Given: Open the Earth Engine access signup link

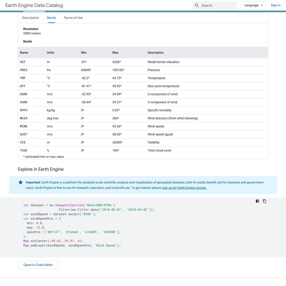Looking at the screenshot, I should pyautogui.click(x=184, y=188).
